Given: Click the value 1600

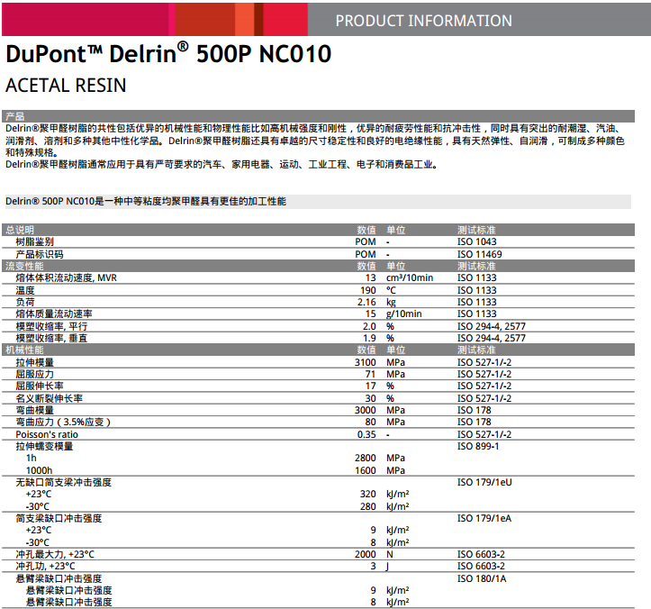Looking at the screenshot, I should (x=366, y=470).
